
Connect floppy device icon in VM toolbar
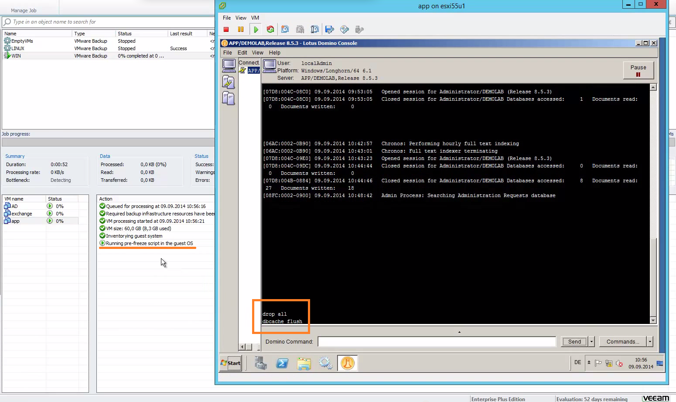click(329, 30)
